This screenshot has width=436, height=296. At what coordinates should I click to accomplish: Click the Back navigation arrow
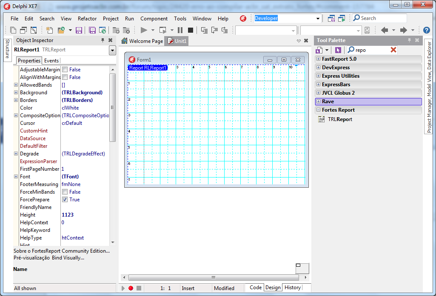click(x=385, y=30)
